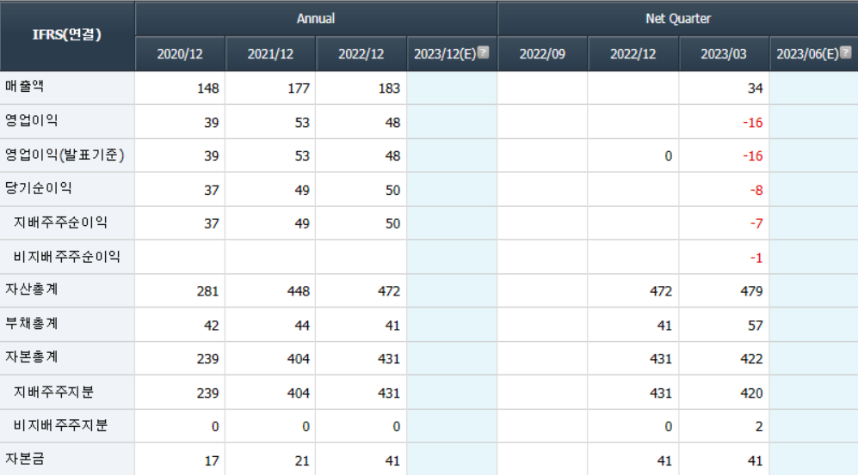Click the 2020/12 column header
The height and width of the screenshot is (475, 858).
point(180,54)
